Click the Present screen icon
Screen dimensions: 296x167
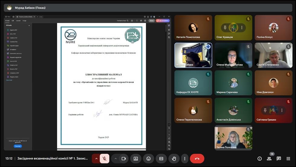[136, 159]
